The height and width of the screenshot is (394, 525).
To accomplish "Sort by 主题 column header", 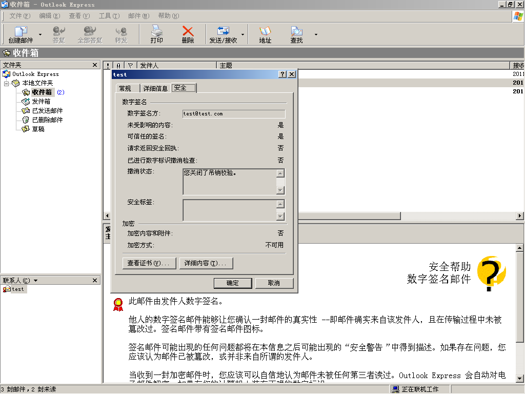I will (363, 66).
